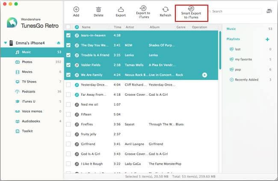Eject Emma's iPhone4 via eject icon

click(59, 43)
